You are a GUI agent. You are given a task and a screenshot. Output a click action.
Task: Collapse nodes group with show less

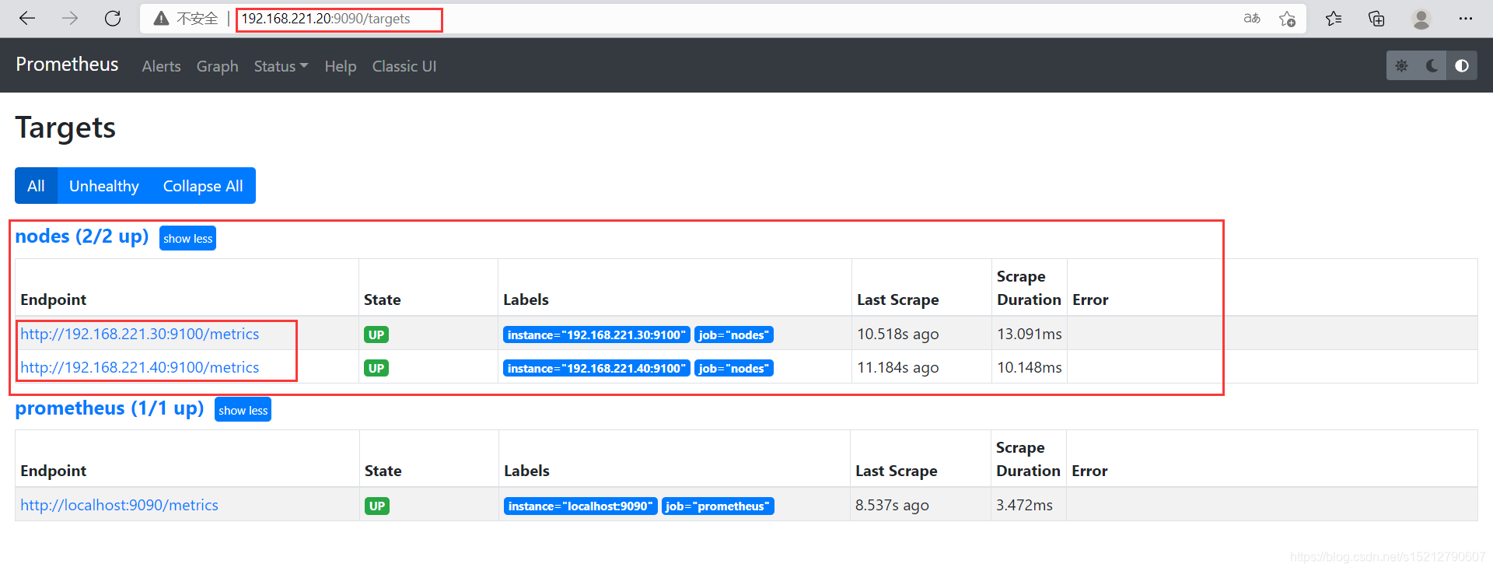pos(187,238)
